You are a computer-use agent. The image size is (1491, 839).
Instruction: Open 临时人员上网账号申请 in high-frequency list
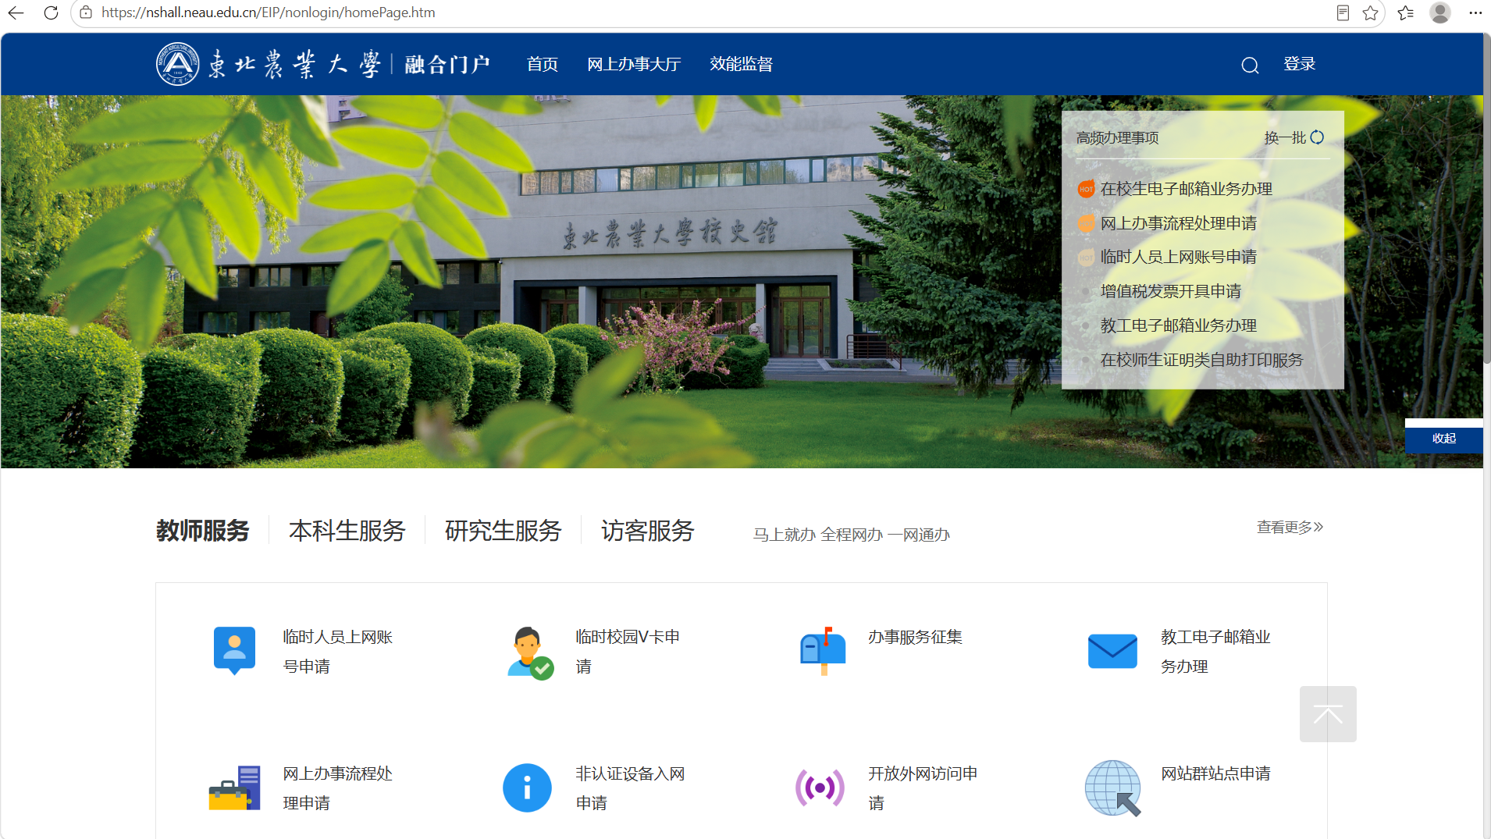pos(1179,257)
